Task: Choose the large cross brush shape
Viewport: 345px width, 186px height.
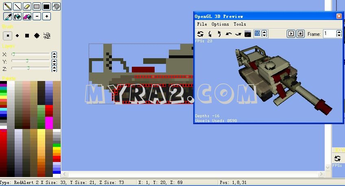Action: [x=37, y=36]
